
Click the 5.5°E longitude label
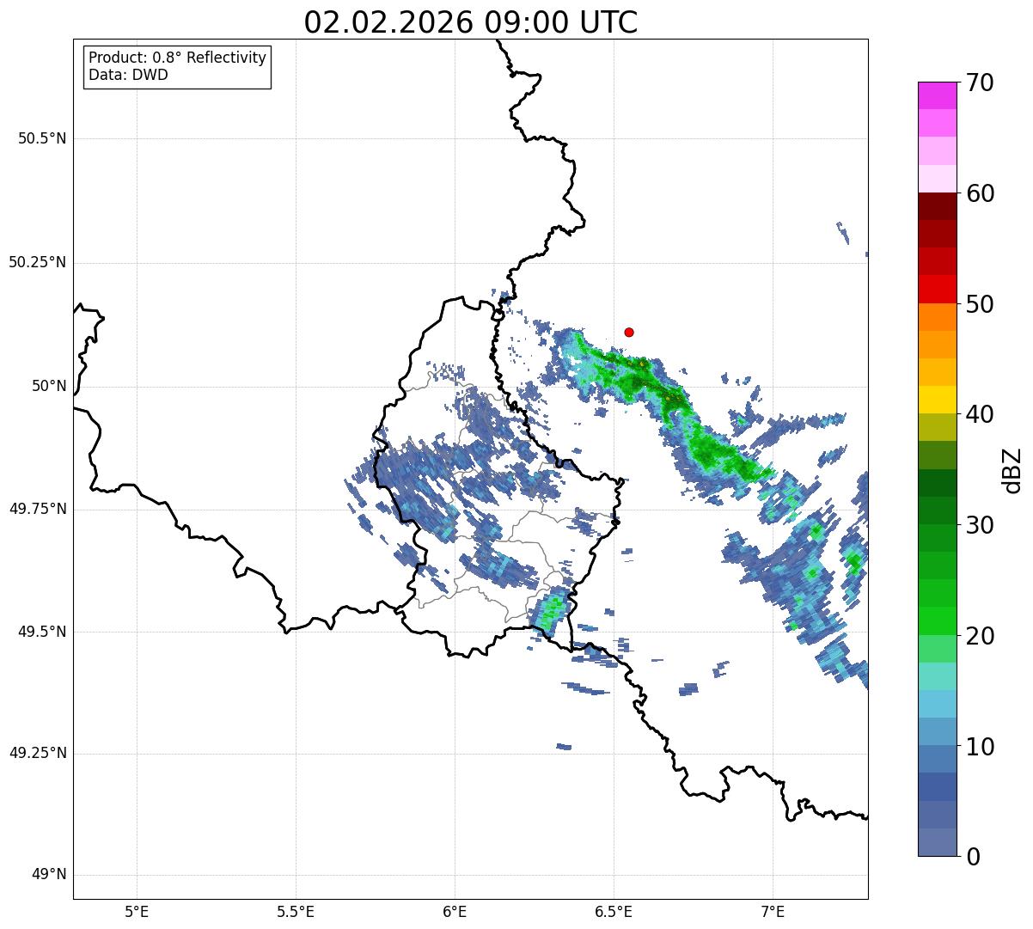[x=296, y=911]
